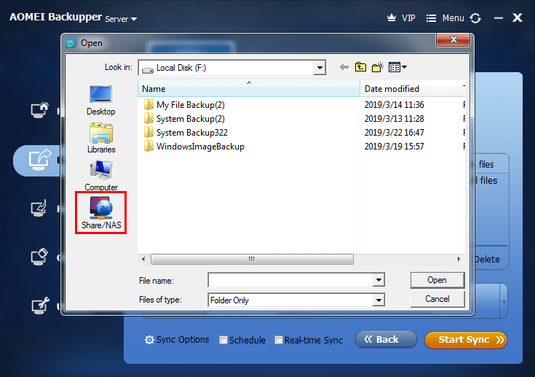Viewport: 535px width, 377px height.
Task: Select the 2019/3/14 11:36 date cell
Action: pos(394,104)
